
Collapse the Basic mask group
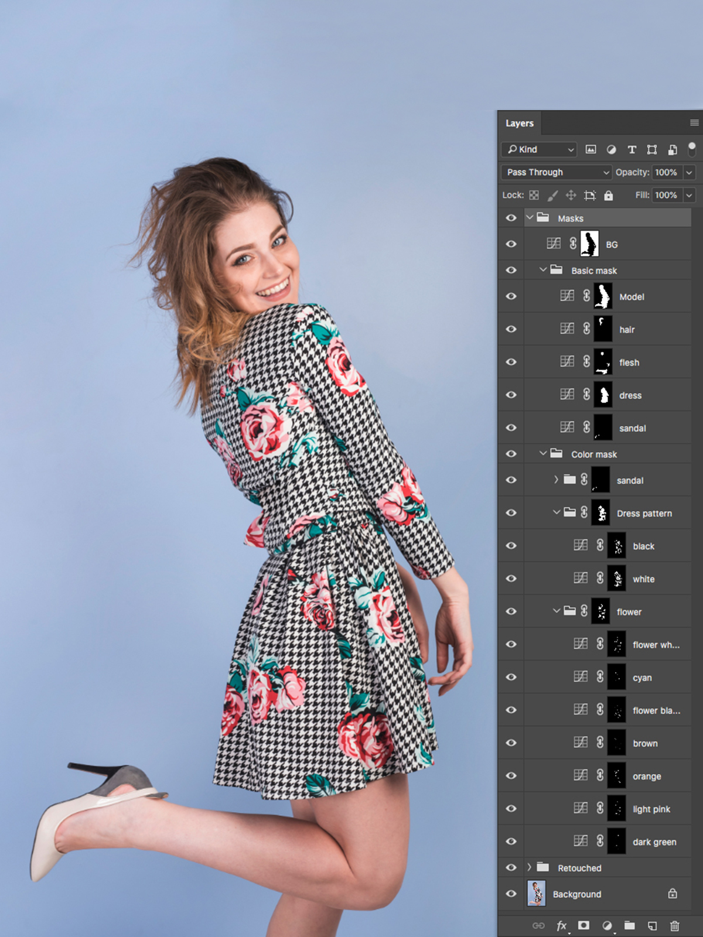click(x=543, y=270)
